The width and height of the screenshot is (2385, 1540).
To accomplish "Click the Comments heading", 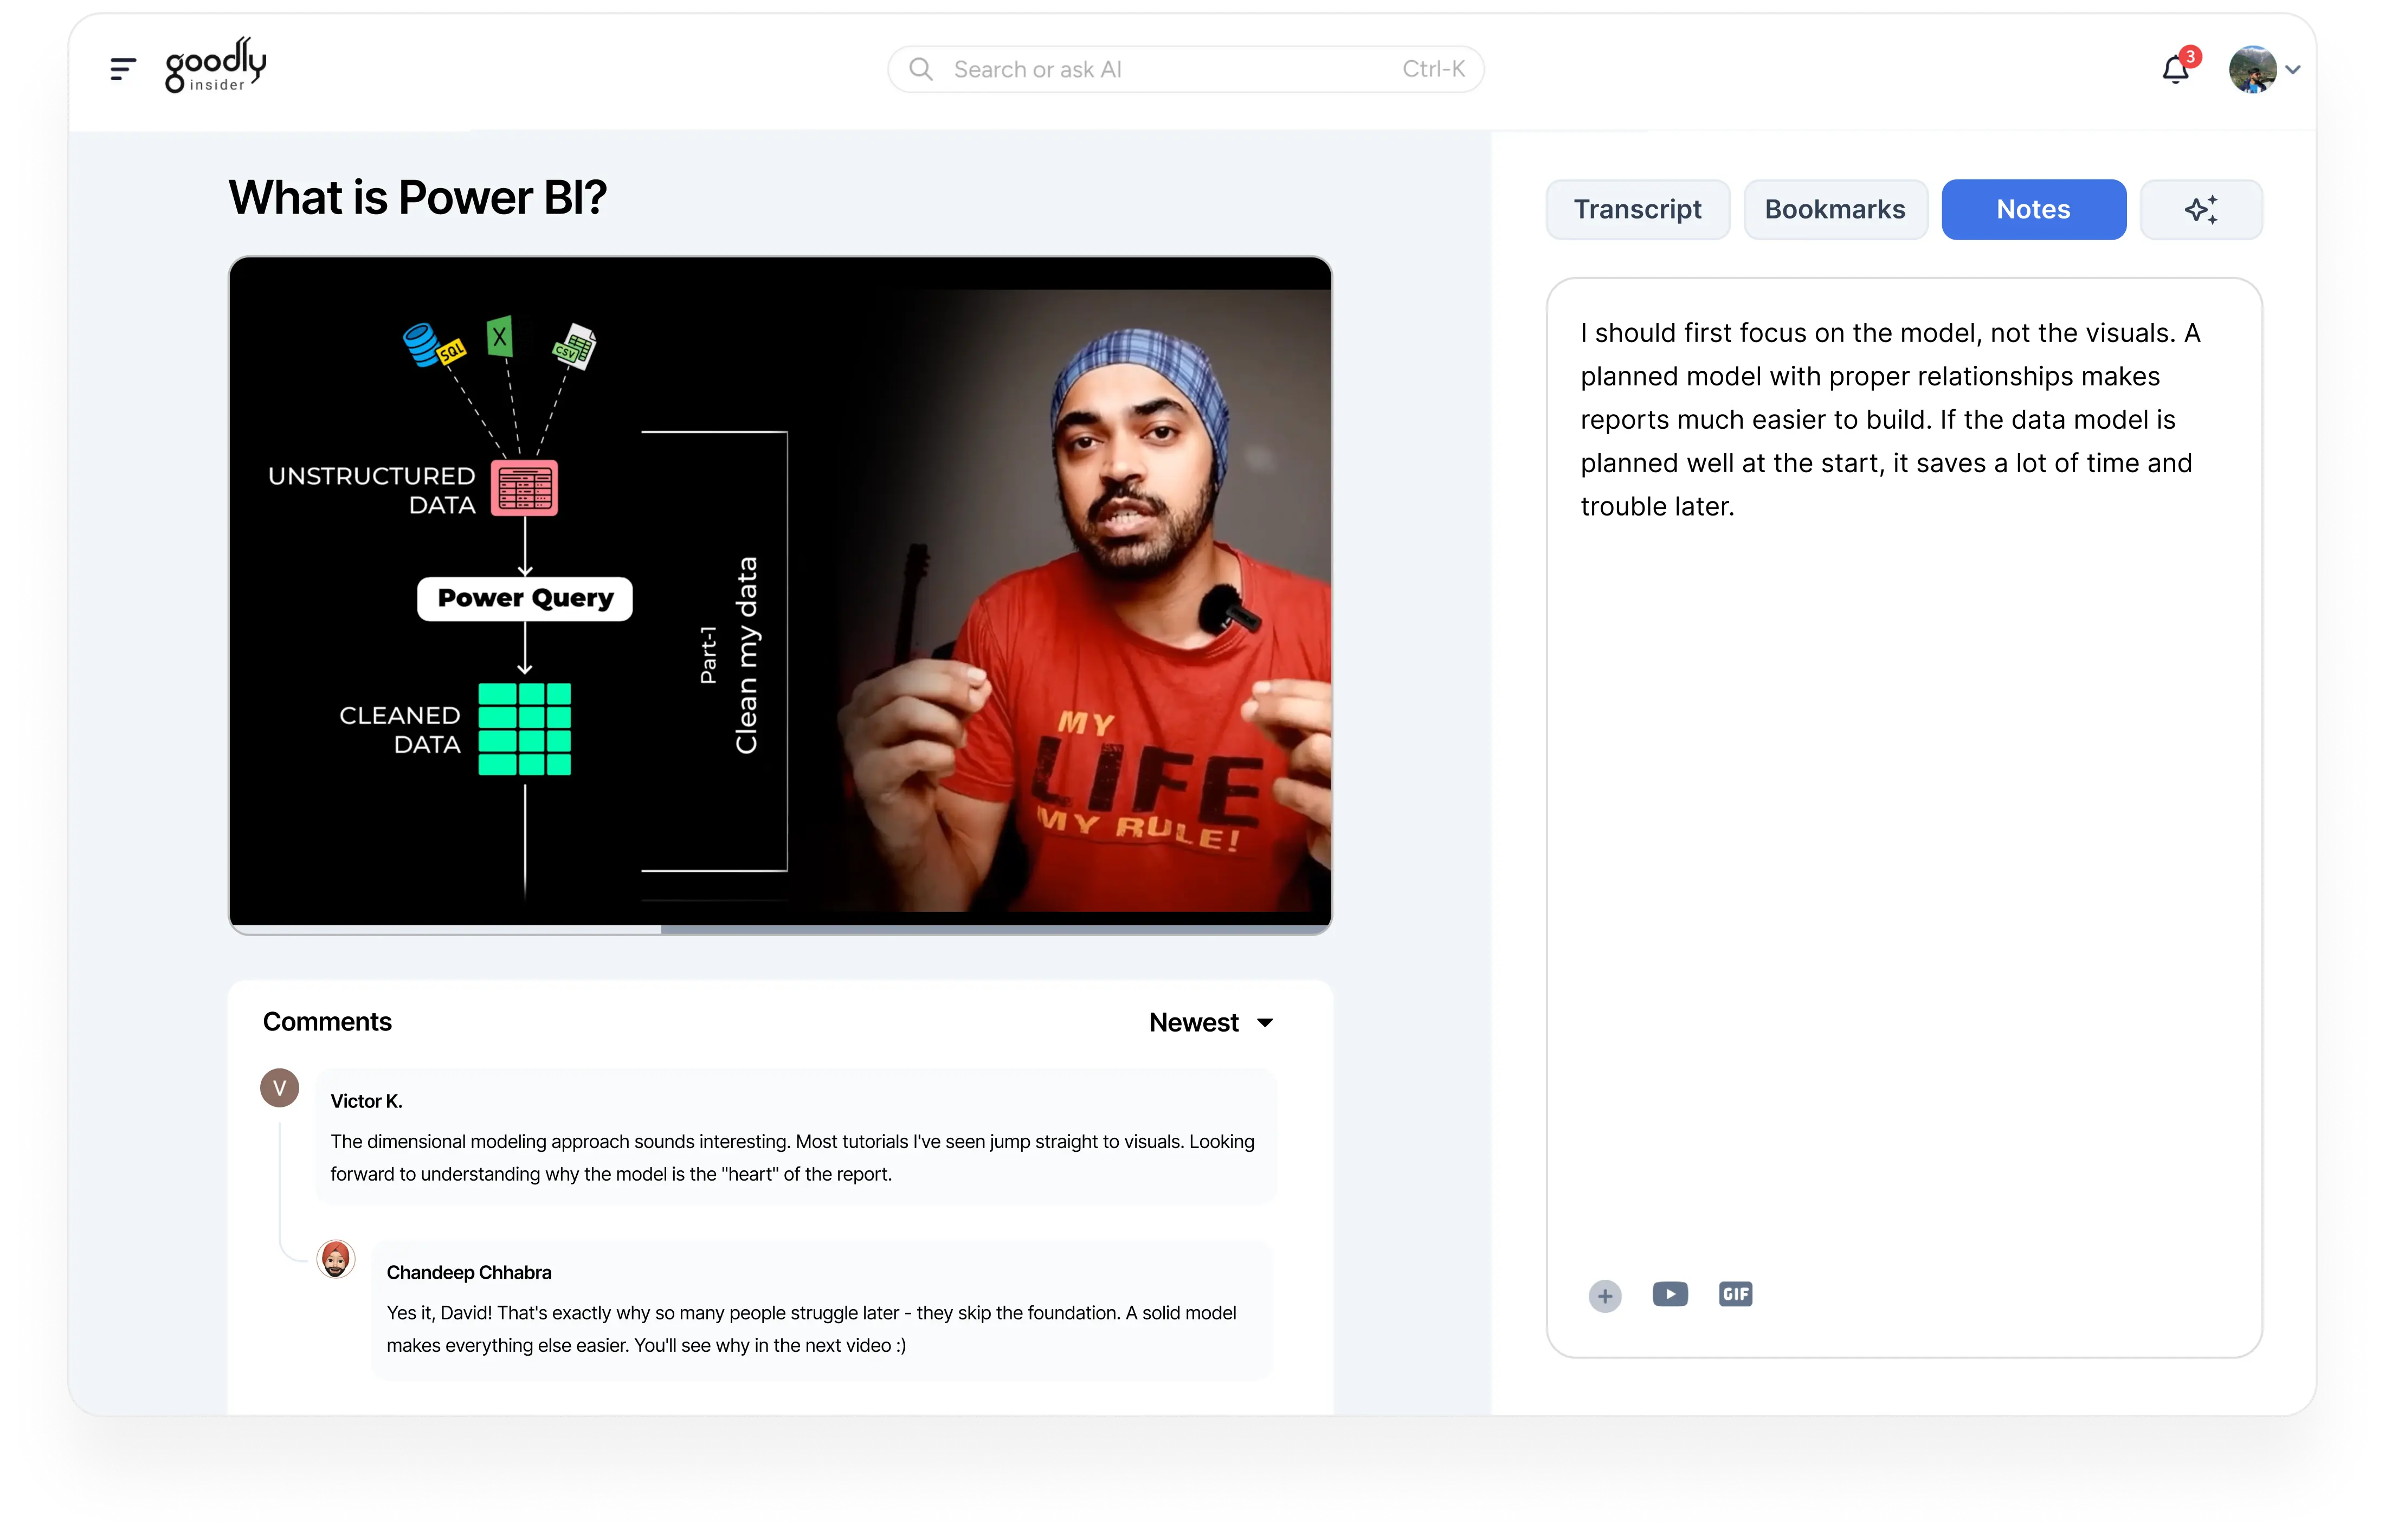I will pos(327,1021).
